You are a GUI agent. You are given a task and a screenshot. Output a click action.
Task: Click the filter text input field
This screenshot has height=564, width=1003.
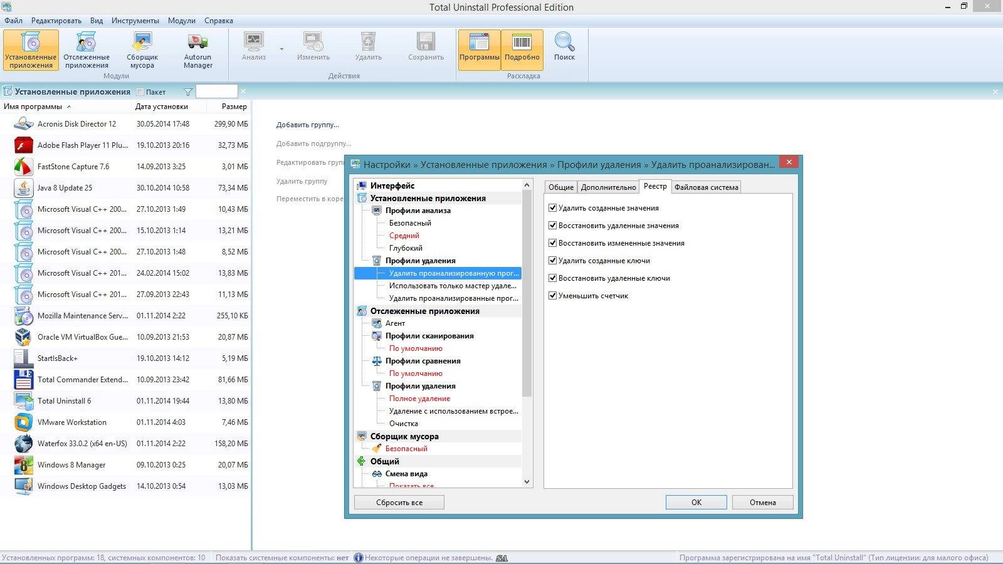(217, 92)
